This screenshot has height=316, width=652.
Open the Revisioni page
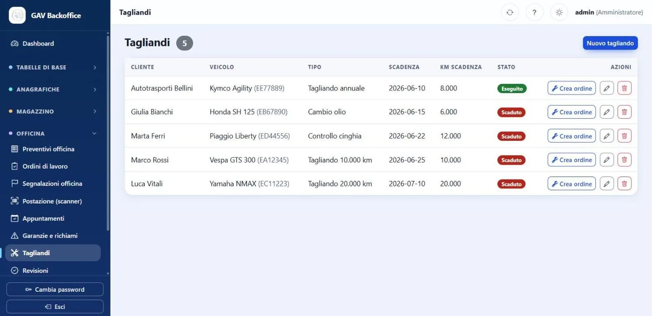[53, 270]
